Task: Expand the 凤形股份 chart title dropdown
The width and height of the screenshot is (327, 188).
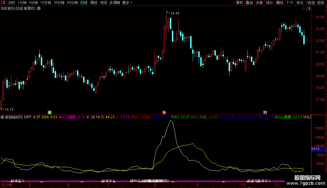Action: click(39, 9)
